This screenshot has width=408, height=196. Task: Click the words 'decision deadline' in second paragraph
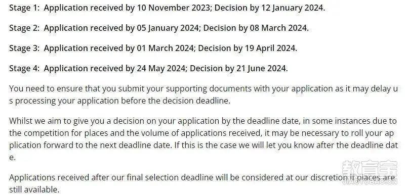pos(195,101)
